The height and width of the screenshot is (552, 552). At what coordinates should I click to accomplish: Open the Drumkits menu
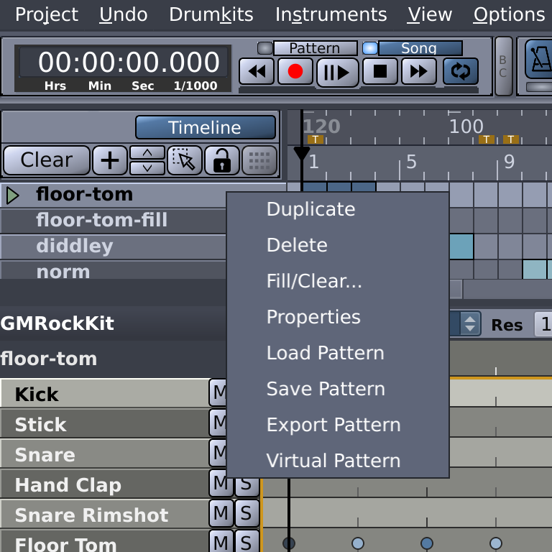tap(211, 15)
